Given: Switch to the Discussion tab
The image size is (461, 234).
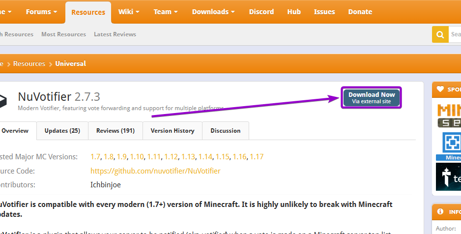Looking at the screenshot, I should [x=226, y=131].
